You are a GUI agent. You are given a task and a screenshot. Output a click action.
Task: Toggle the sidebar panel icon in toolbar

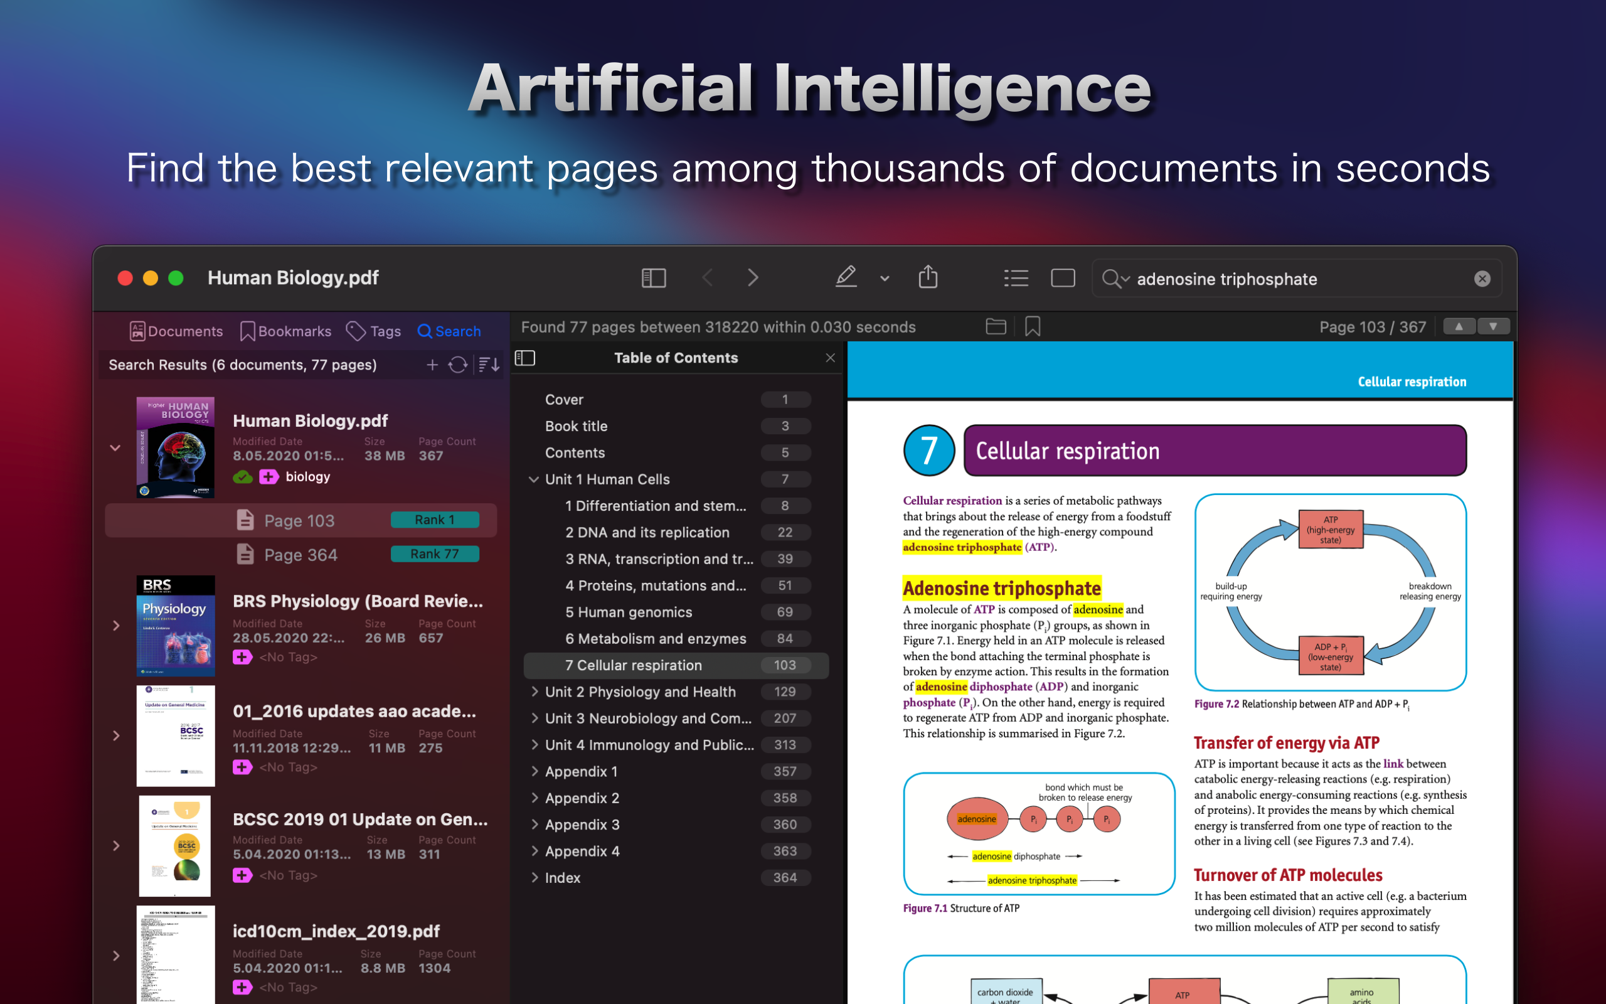tap(653, 277)
